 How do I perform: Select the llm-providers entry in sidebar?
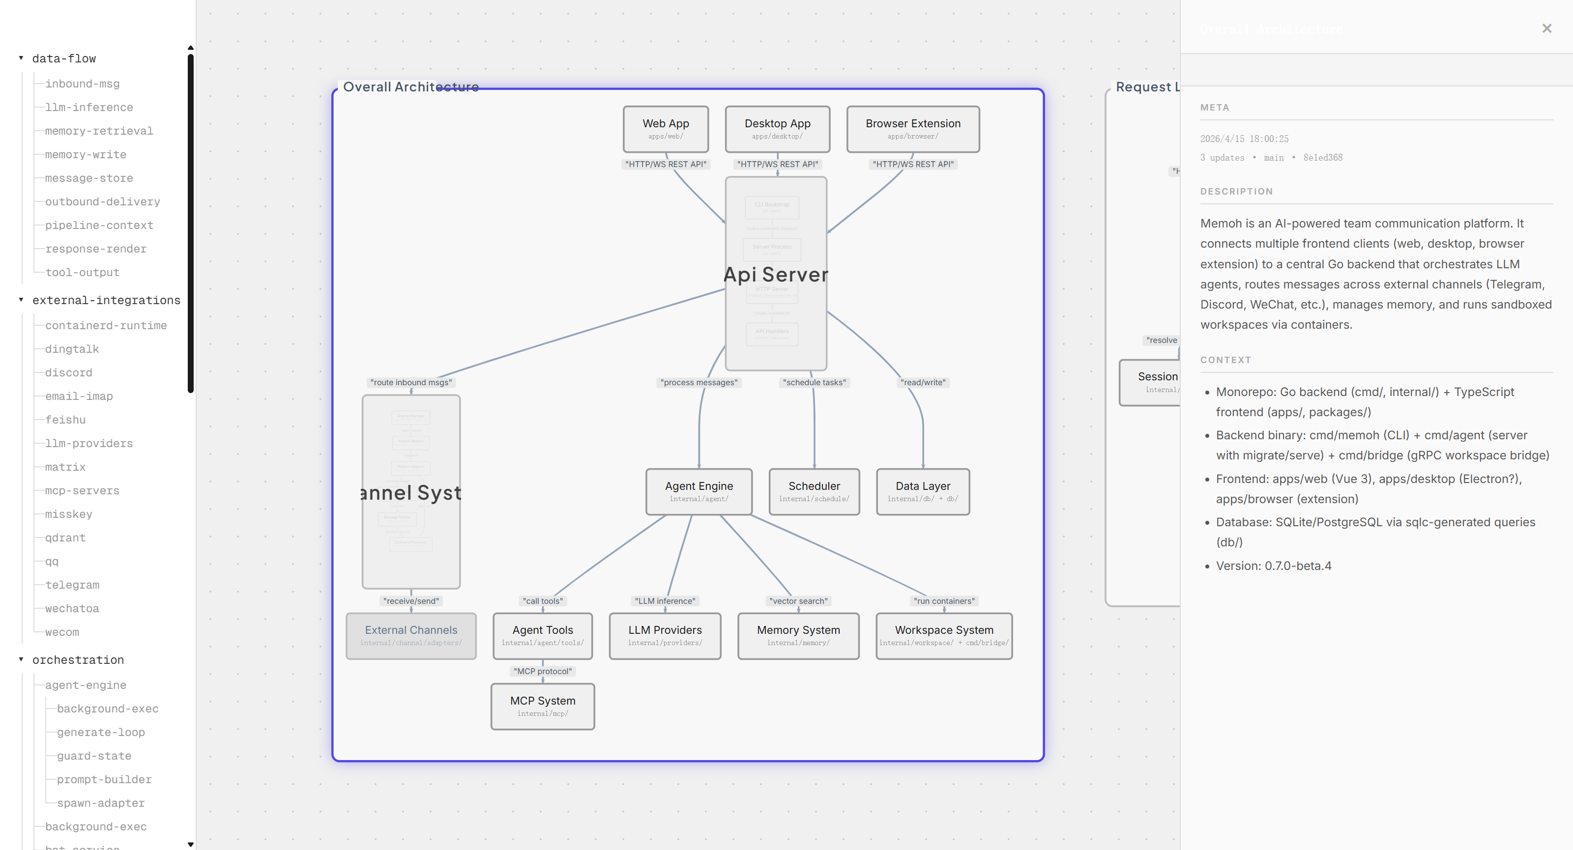click(89, 443)
